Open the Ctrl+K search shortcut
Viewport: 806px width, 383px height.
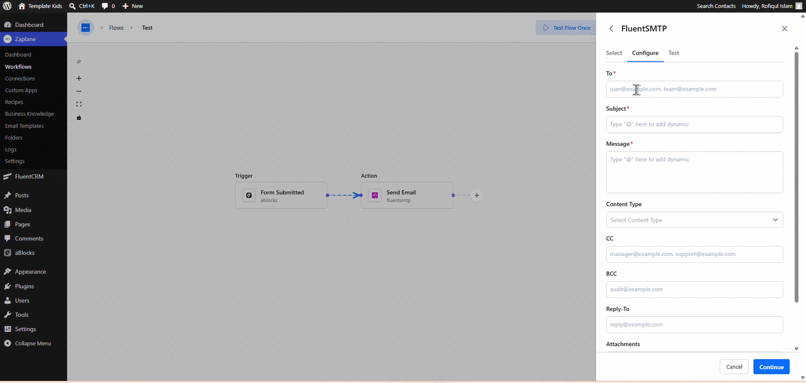(81, 6)
